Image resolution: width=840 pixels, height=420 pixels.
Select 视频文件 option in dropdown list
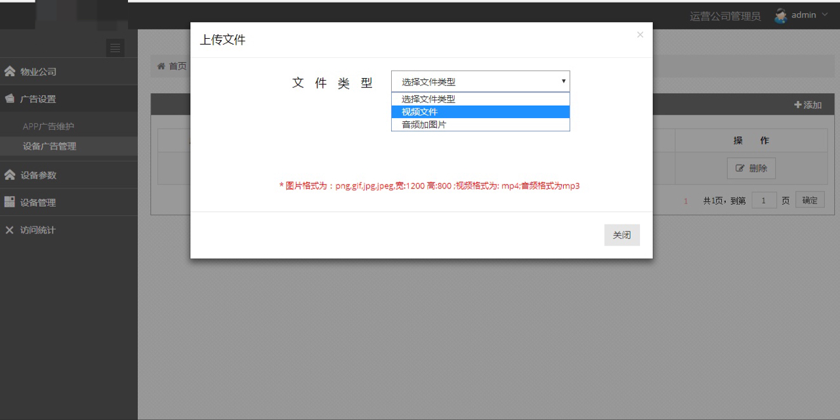(x=480, y=112)
